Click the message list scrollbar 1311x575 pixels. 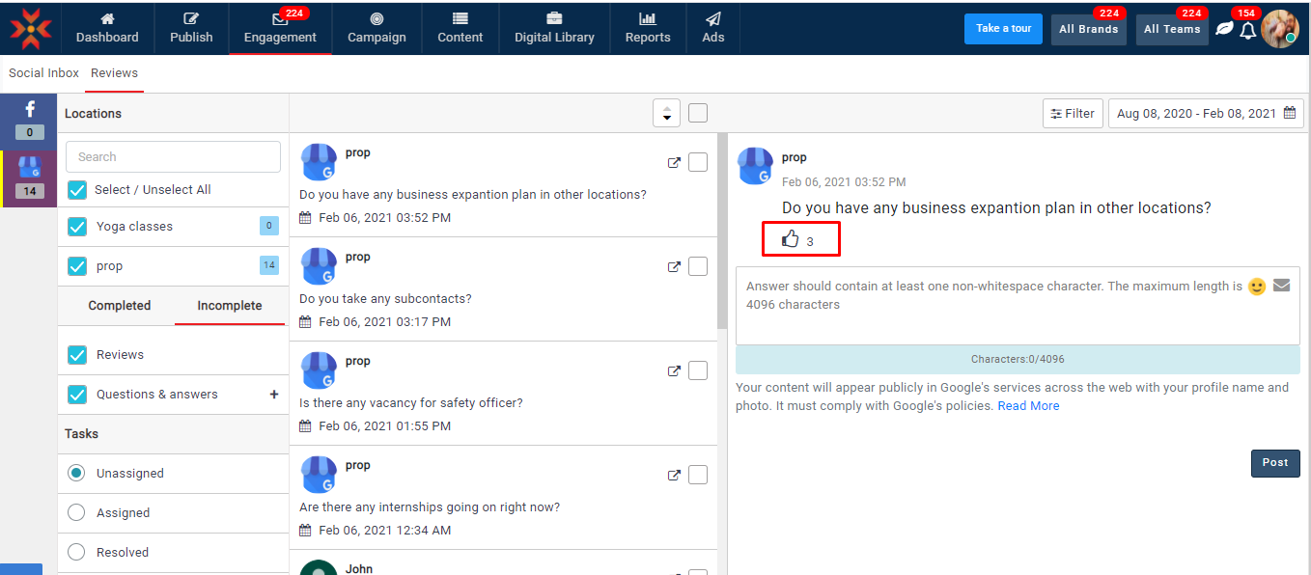coord(722,232)
